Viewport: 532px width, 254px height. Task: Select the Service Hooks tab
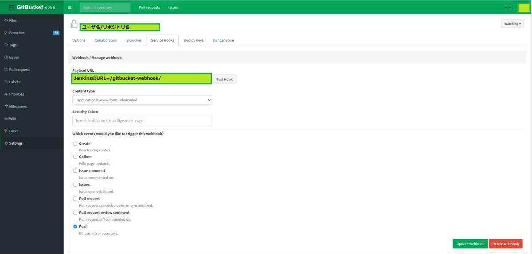click(163, 40)
